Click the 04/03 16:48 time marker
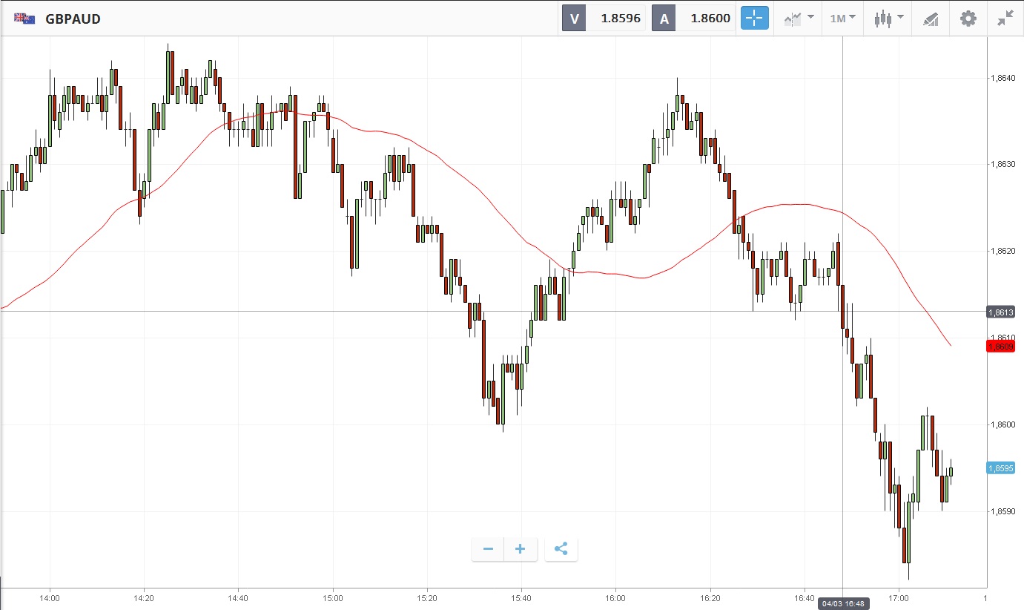Screen dimensions: 1024x610 point(843,603)
